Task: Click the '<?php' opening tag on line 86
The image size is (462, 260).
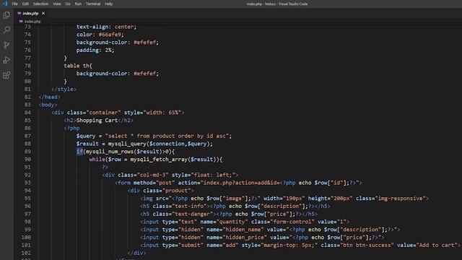Action: click(x=71, y=129)
